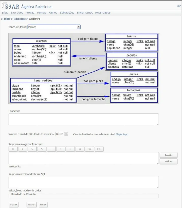Insert the projection (π) operator
182x210 pixels.
13,149
